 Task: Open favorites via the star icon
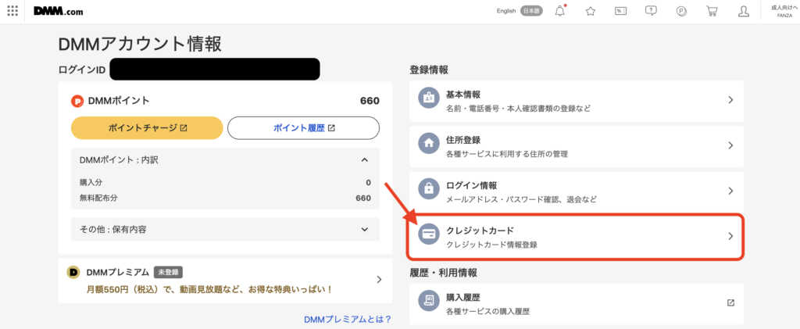(591, 12)
